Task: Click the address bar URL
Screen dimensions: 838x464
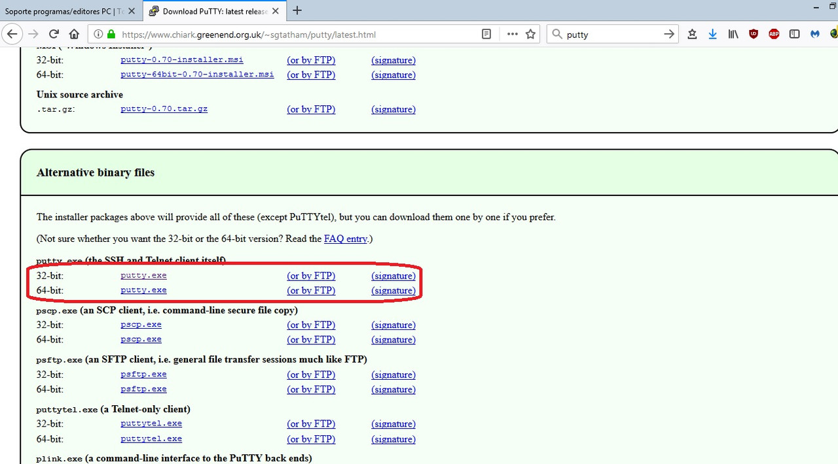Action: [x=249, y=35]
